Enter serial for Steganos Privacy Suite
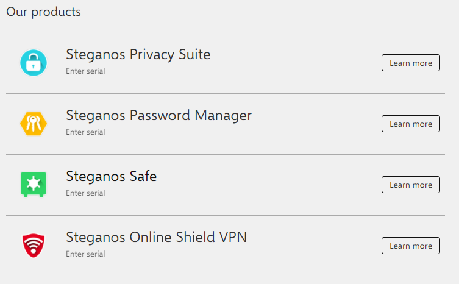This screenshot has width=459, height=284. [x=85, y=71]
